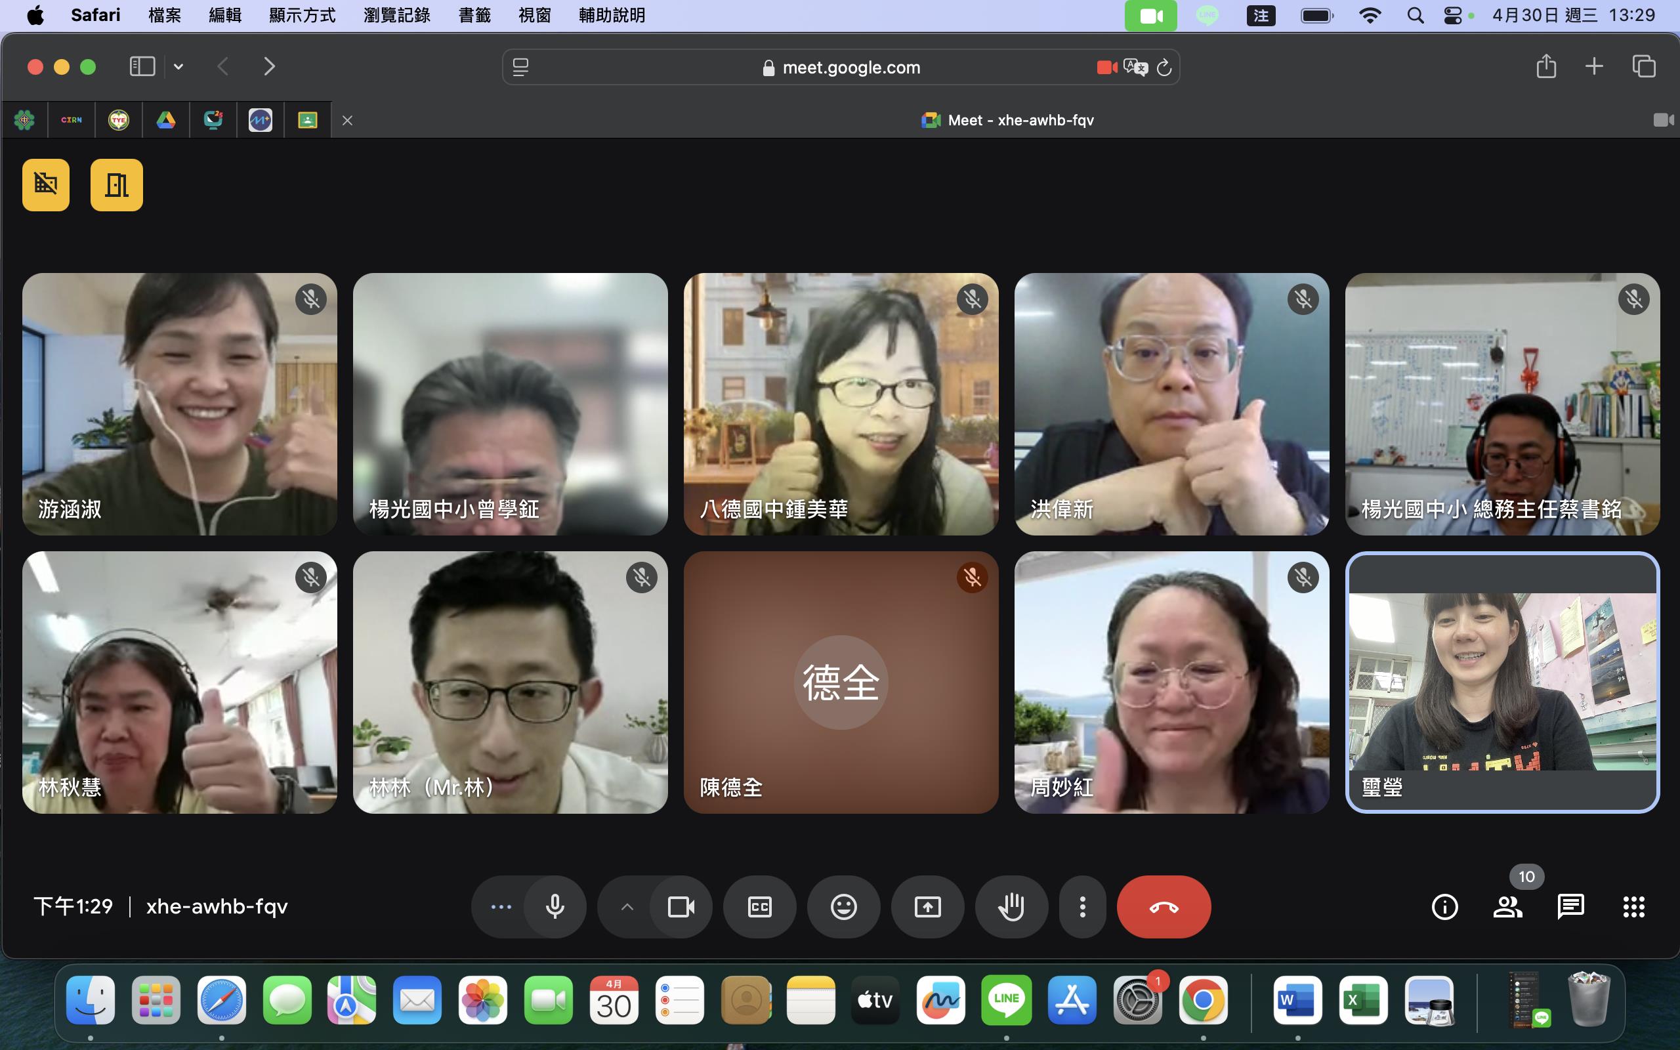Open audio settings three-dot menu

click(501, 906)
